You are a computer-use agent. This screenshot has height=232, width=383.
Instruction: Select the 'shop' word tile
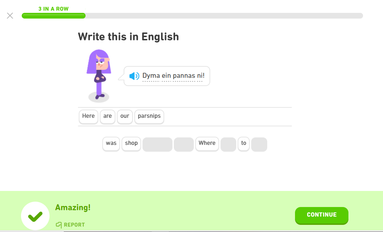tap(131, 143)
